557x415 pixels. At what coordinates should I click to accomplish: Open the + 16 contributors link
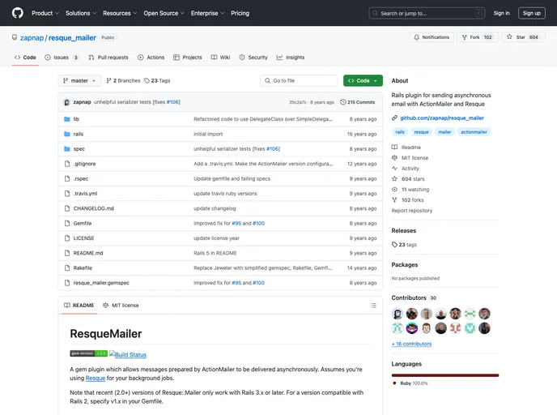(411, 344)
